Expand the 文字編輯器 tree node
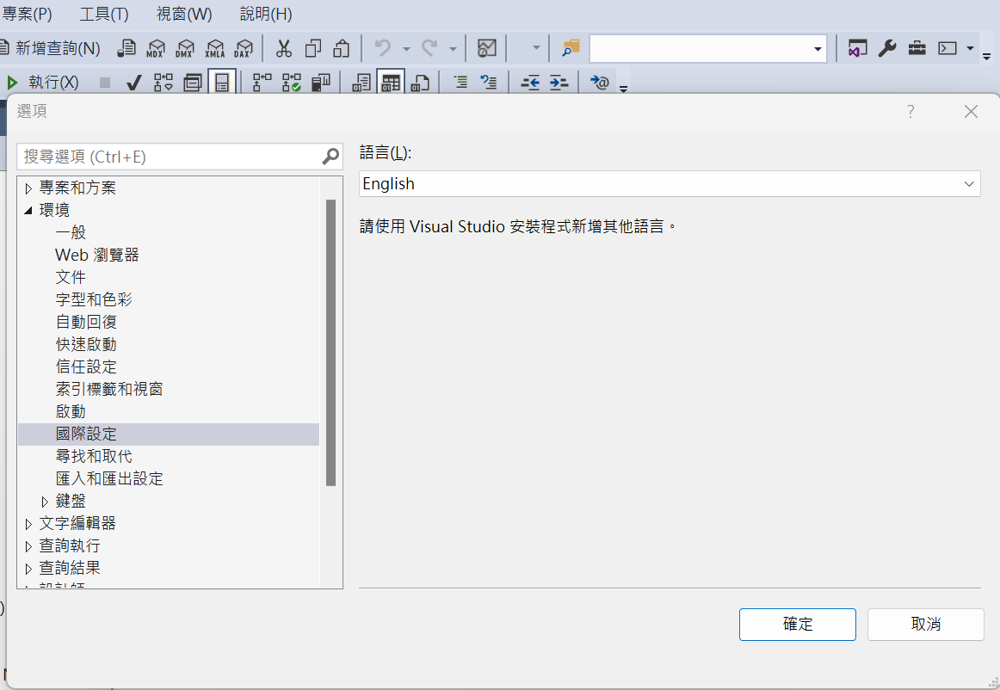 pos(28,524)
